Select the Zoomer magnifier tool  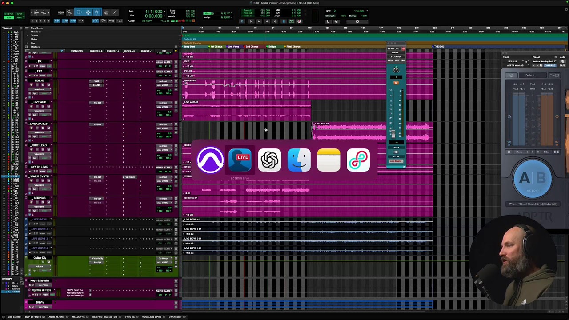(69, 12)
